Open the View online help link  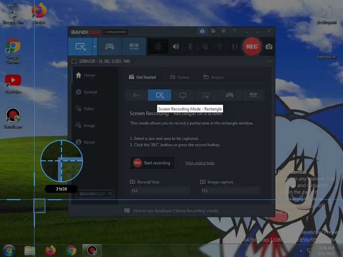pyautogui.click(x=200, y=163)
